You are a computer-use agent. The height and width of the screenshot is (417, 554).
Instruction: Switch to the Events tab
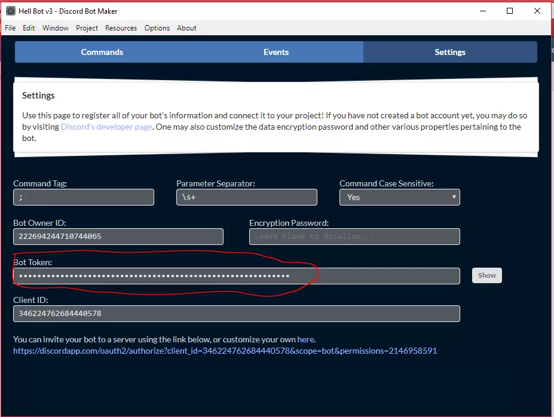pyautogui.click(x=276, y=52)
